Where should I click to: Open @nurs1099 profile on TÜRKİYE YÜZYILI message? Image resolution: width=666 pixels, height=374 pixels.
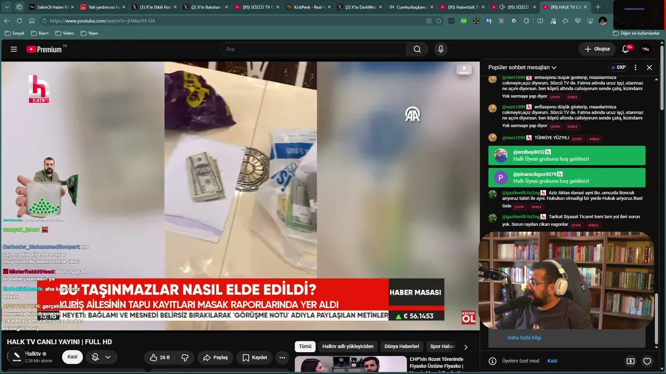pos(514,138)
